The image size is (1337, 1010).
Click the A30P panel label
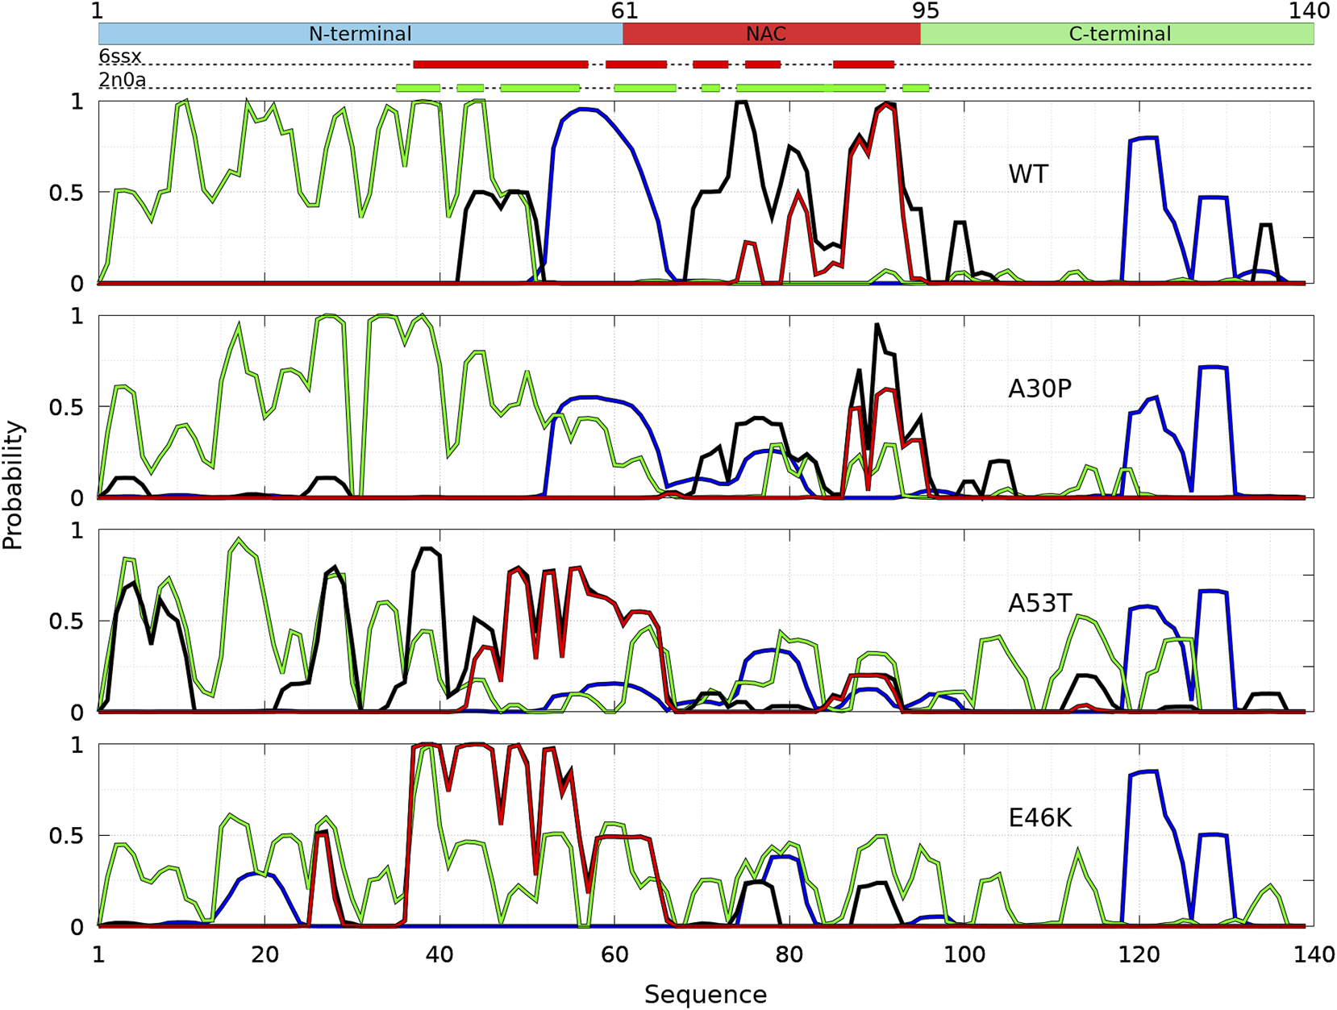(x=1039, y=389)
